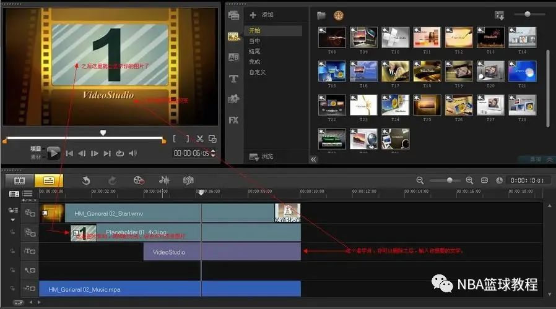Jump to the start (Home)
556x309 pixels.
pyautogui.click(x=69, y=153)
